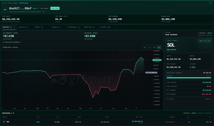Viewport: 214px width, 126px height.
Task: Click the +$1.41M portfolio PnL figure
Action: click(x=8, y=36)
